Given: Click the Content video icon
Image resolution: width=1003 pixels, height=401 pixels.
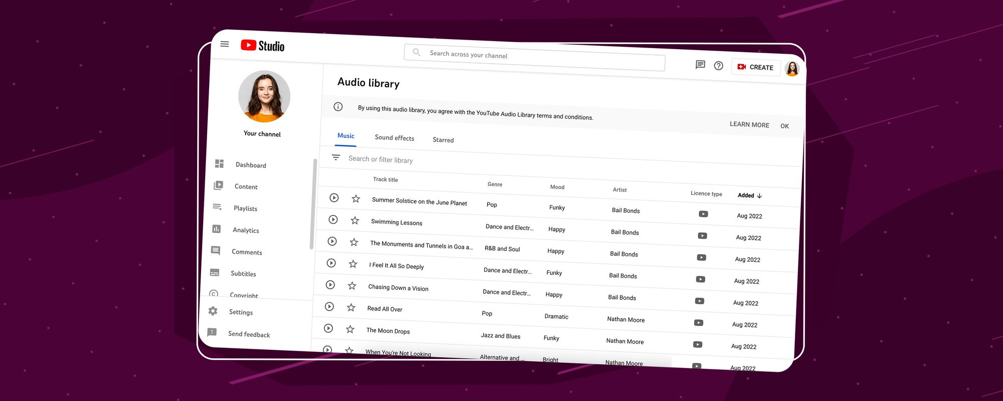Looking at the screenshot, I should click(218, 185).
